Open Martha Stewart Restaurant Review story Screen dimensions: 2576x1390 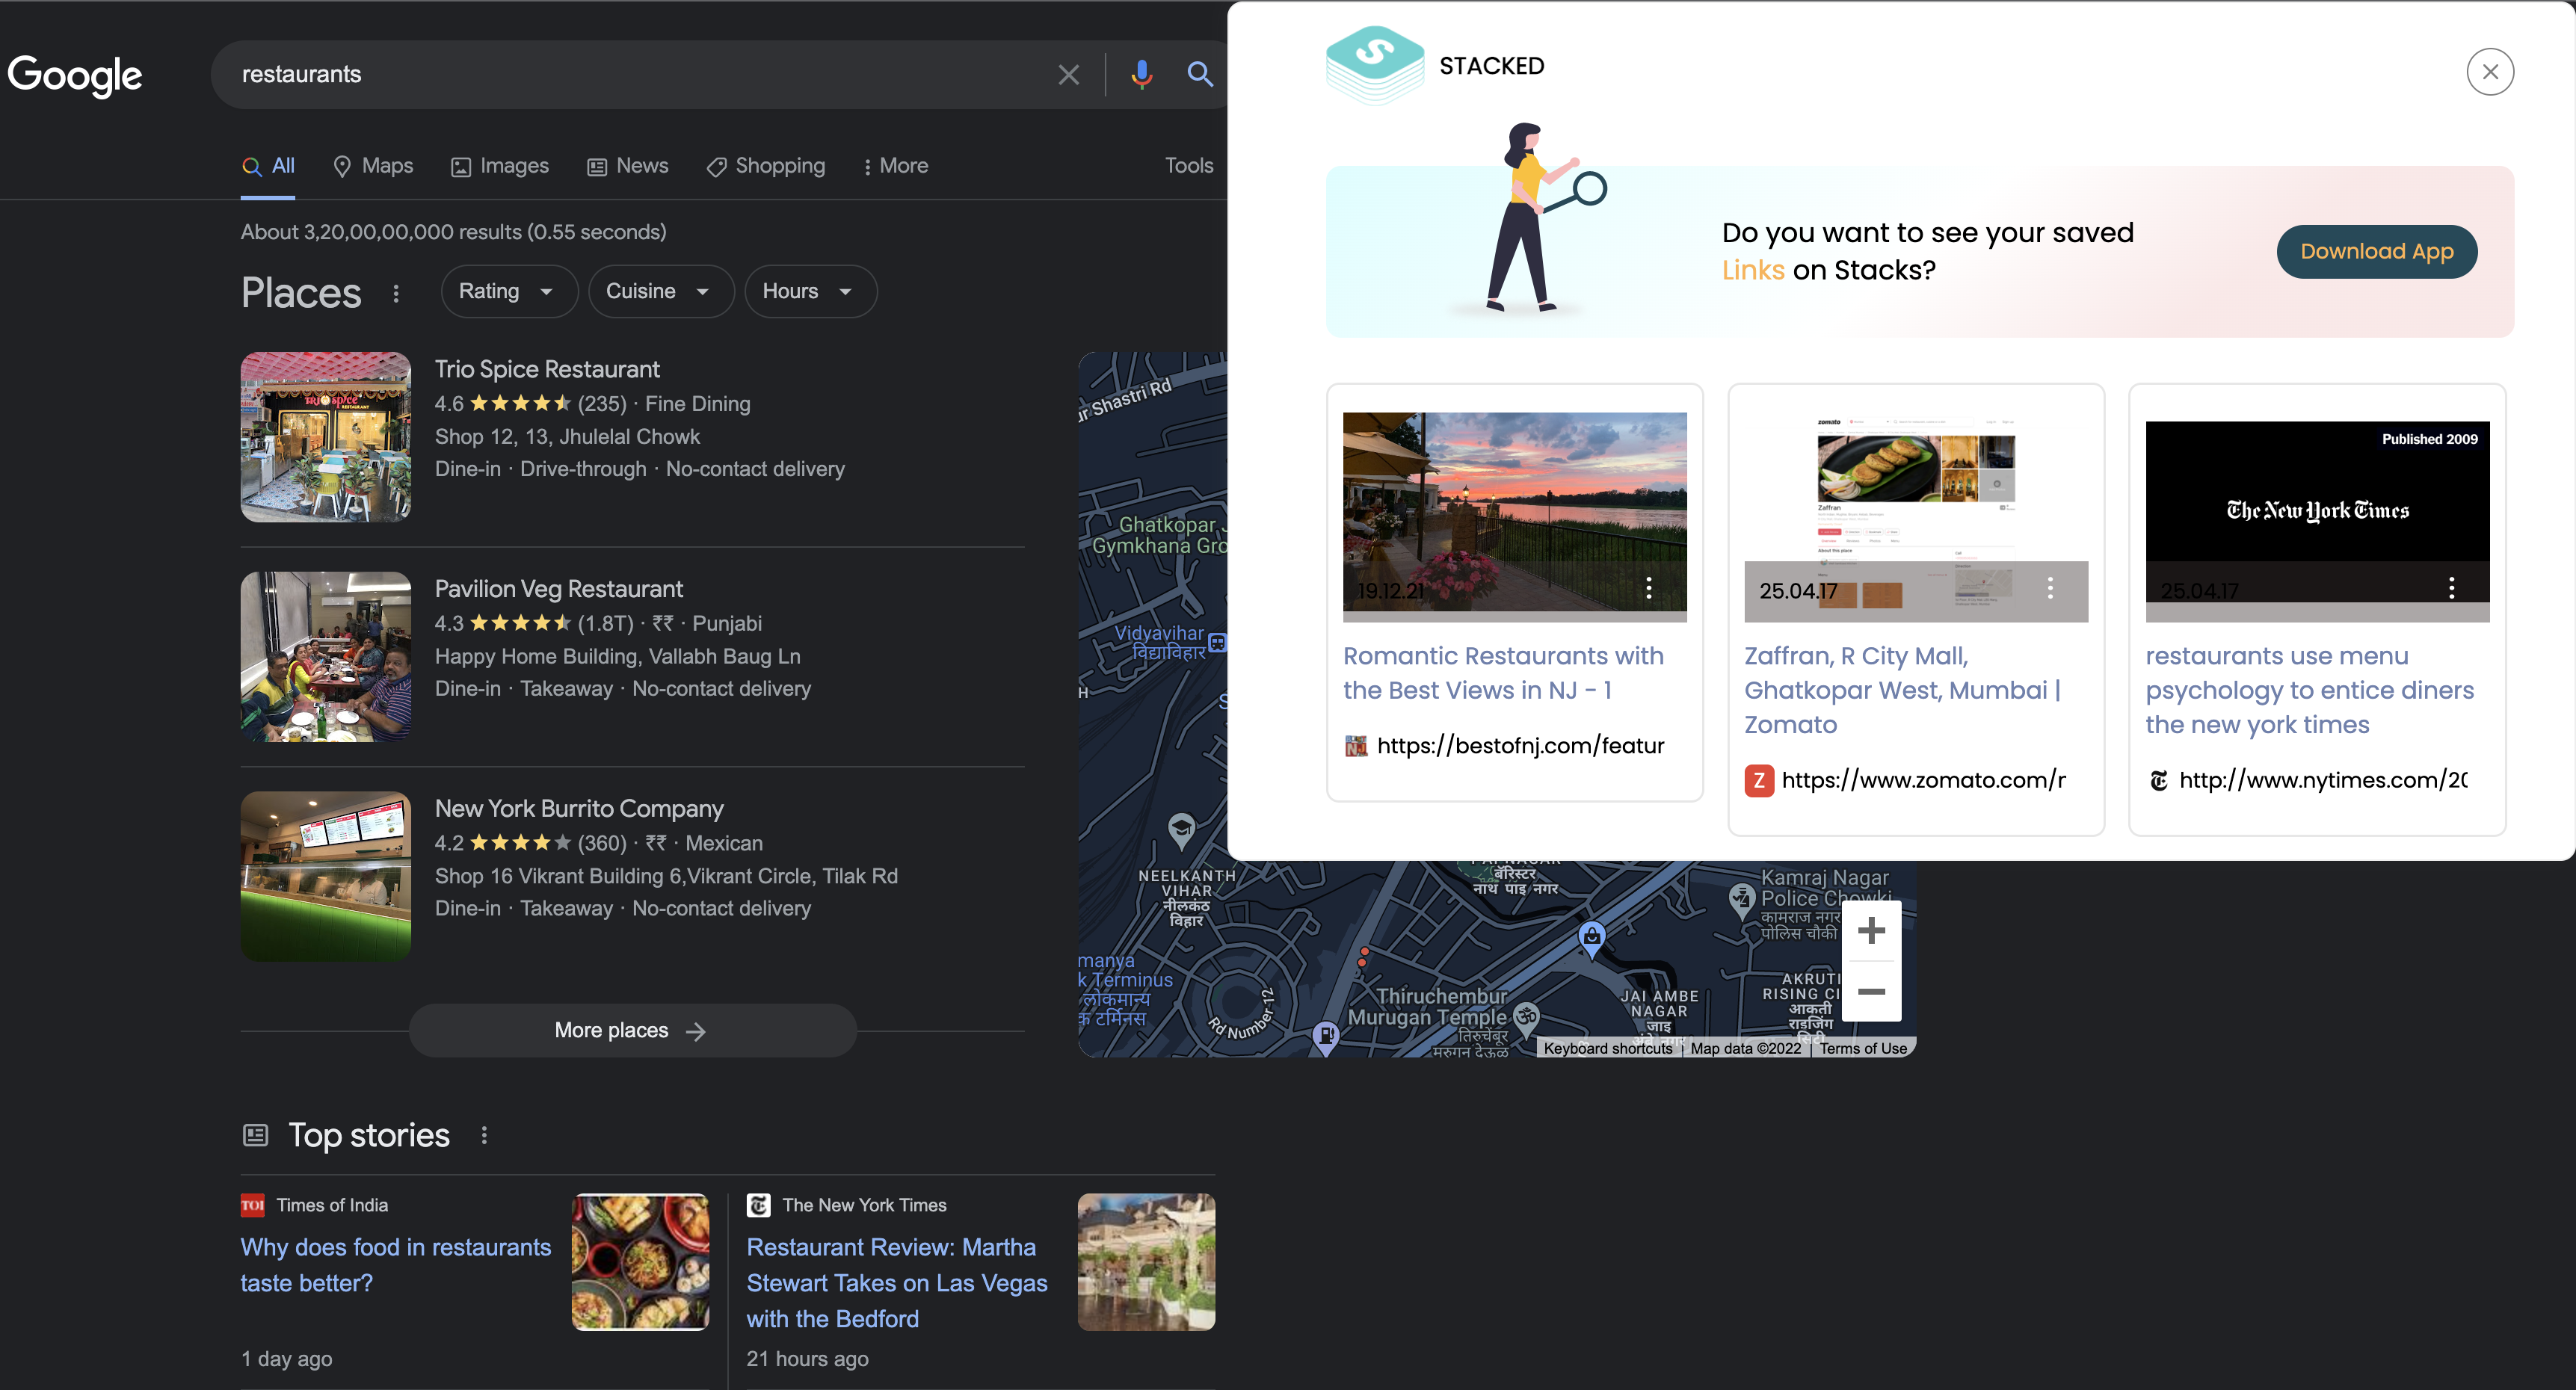point(897,1283)
